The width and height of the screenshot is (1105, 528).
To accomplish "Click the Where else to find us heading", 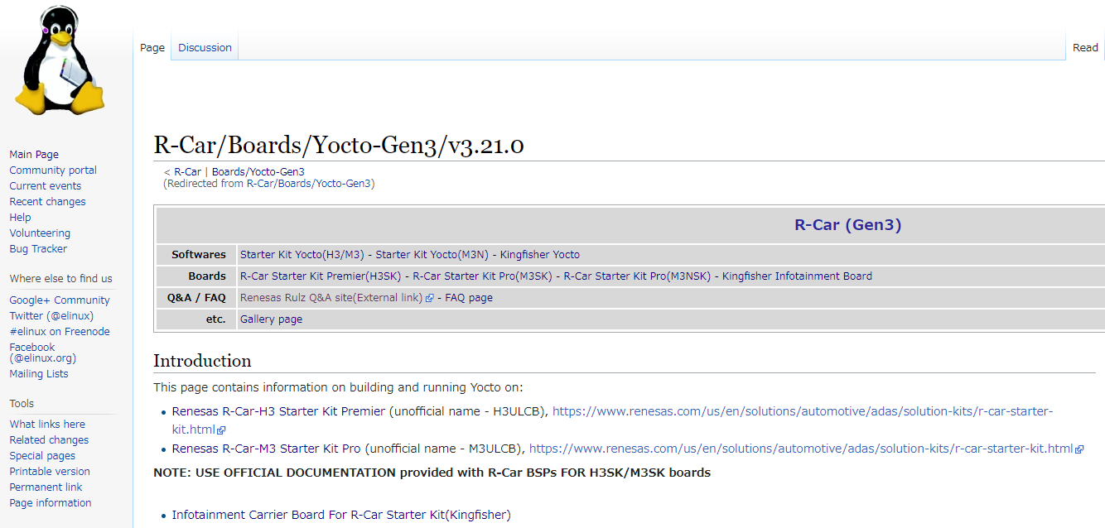I will pyautogui.click(x=60, y=279).
